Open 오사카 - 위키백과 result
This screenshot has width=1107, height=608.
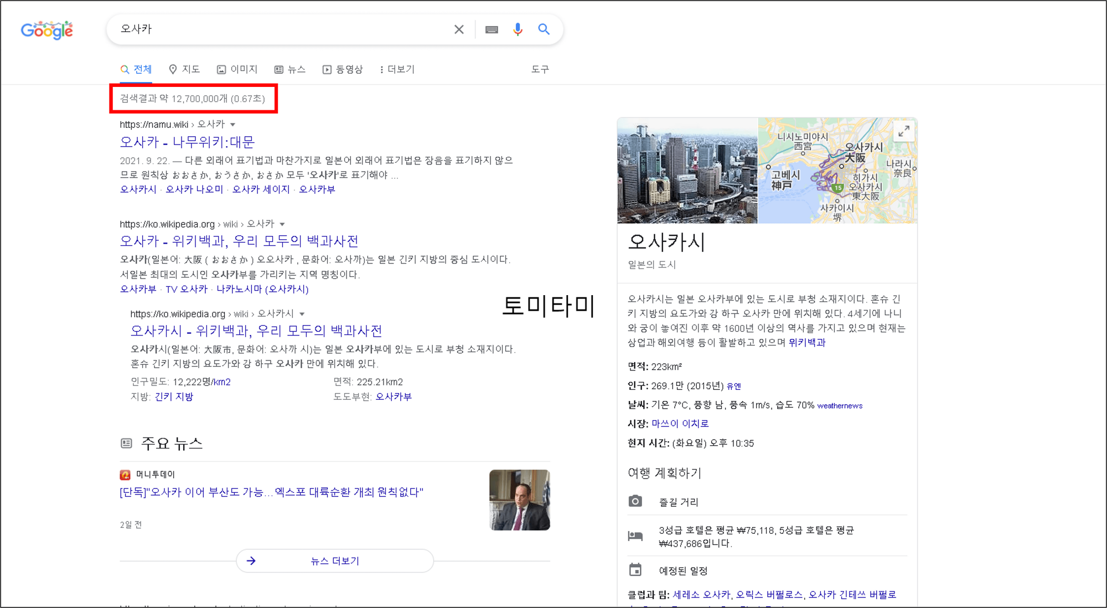pos(239,241)
